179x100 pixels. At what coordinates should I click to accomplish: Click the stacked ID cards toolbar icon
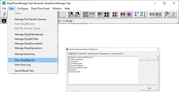158,14
